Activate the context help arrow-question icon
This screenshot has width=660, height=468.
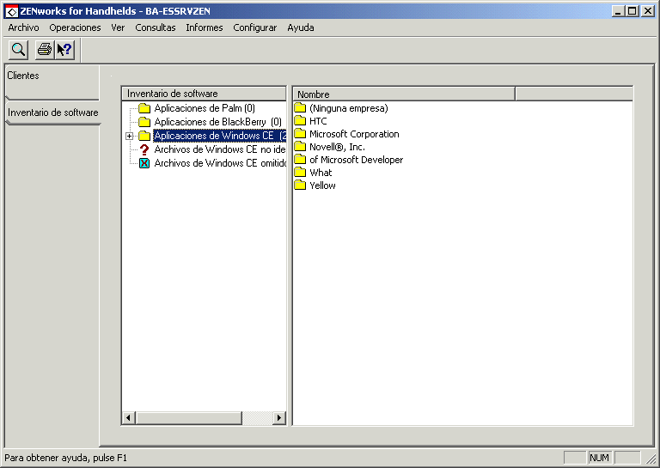click(x=64, y=50)
